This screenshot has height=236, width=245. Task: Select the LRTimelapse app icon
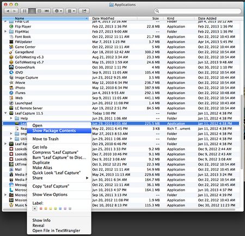coord(11,164)
